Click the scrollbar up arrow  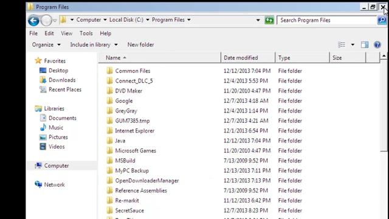point(384,56)
